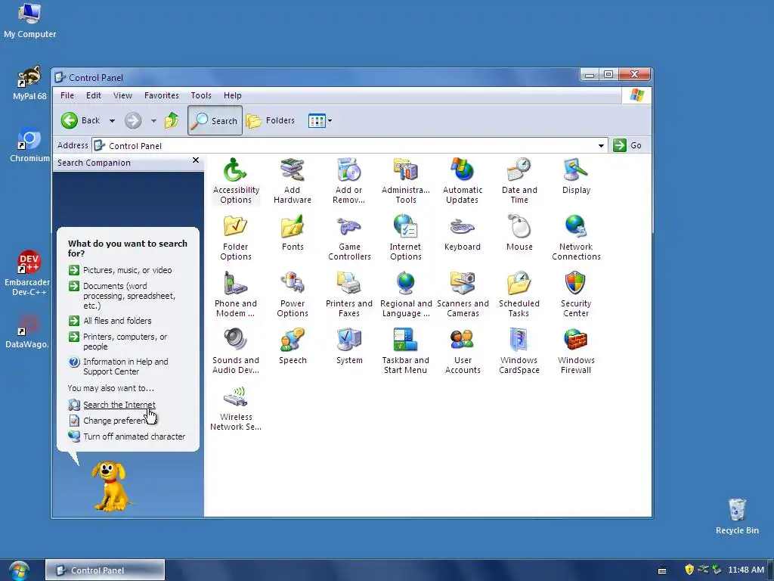774x581 pixels.
Task: Open the View menu
Action: [x=122, y=95]
